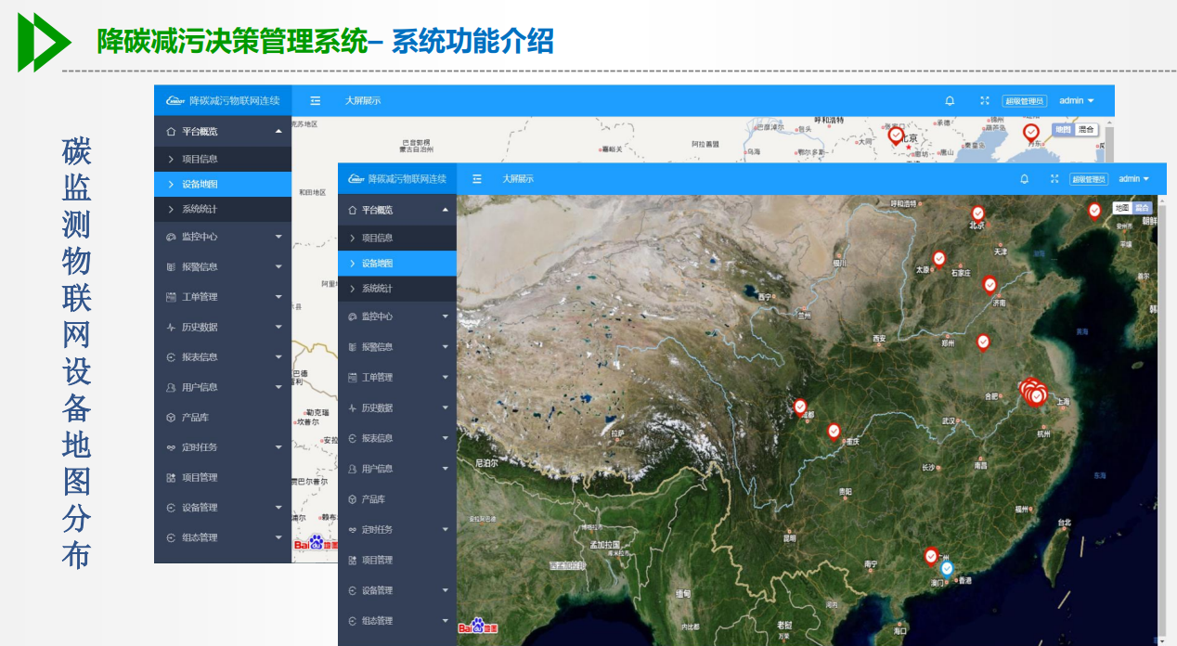Switch the satellite map to 地图 view
Viewport: 1177px width, 646px height.
[x=1122, y=208]
